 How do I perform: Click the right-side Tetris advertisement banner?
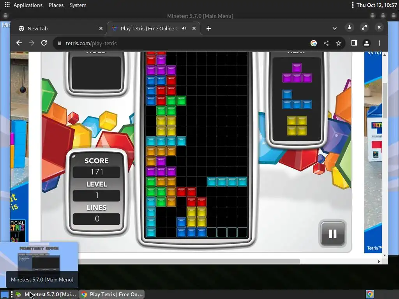click(x=373, y=153)
